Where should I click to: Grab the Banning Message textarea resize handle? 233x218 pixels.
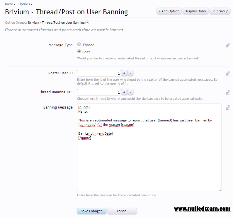click(220, 190)
